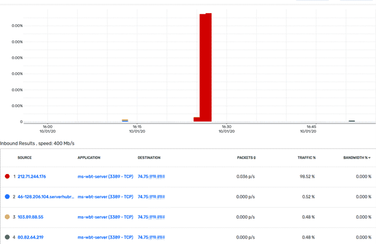Click the Destination column header
Screen dimensions: 376x244
149,158
